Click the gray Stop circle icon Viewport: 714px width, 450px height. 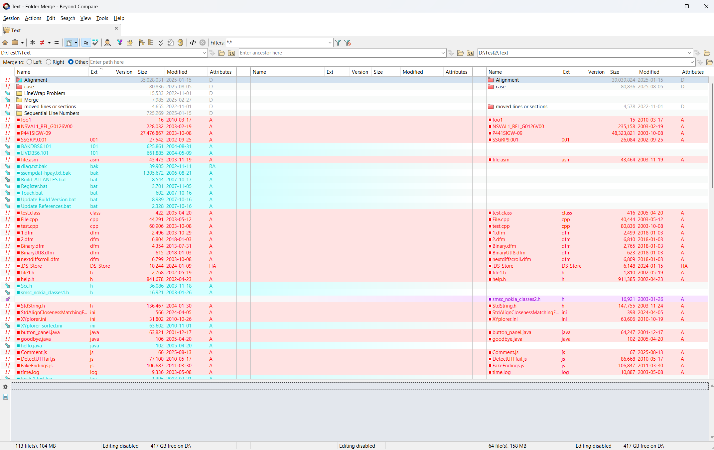click(x=203, y=43)
